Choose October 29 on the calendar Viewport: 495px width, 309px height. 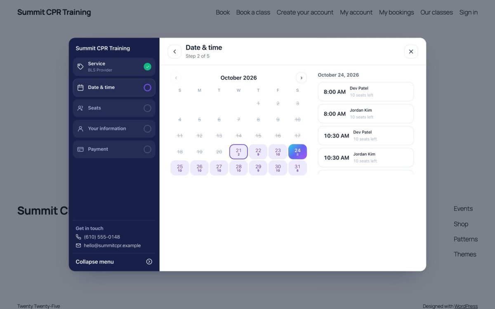(258, 168)
